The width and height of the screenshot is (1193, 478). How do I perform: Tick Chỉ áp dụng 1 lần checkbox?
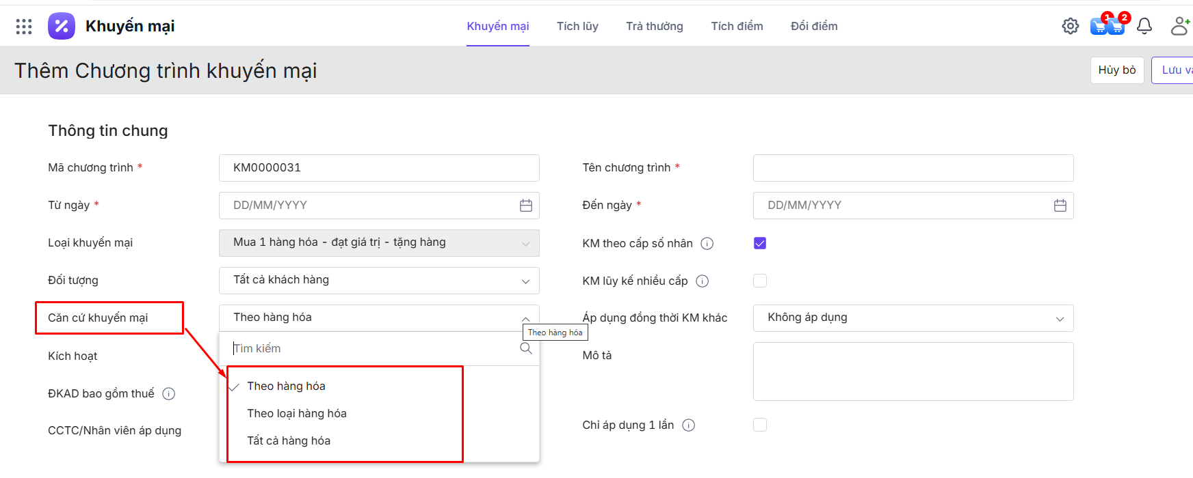pos(760,425)
